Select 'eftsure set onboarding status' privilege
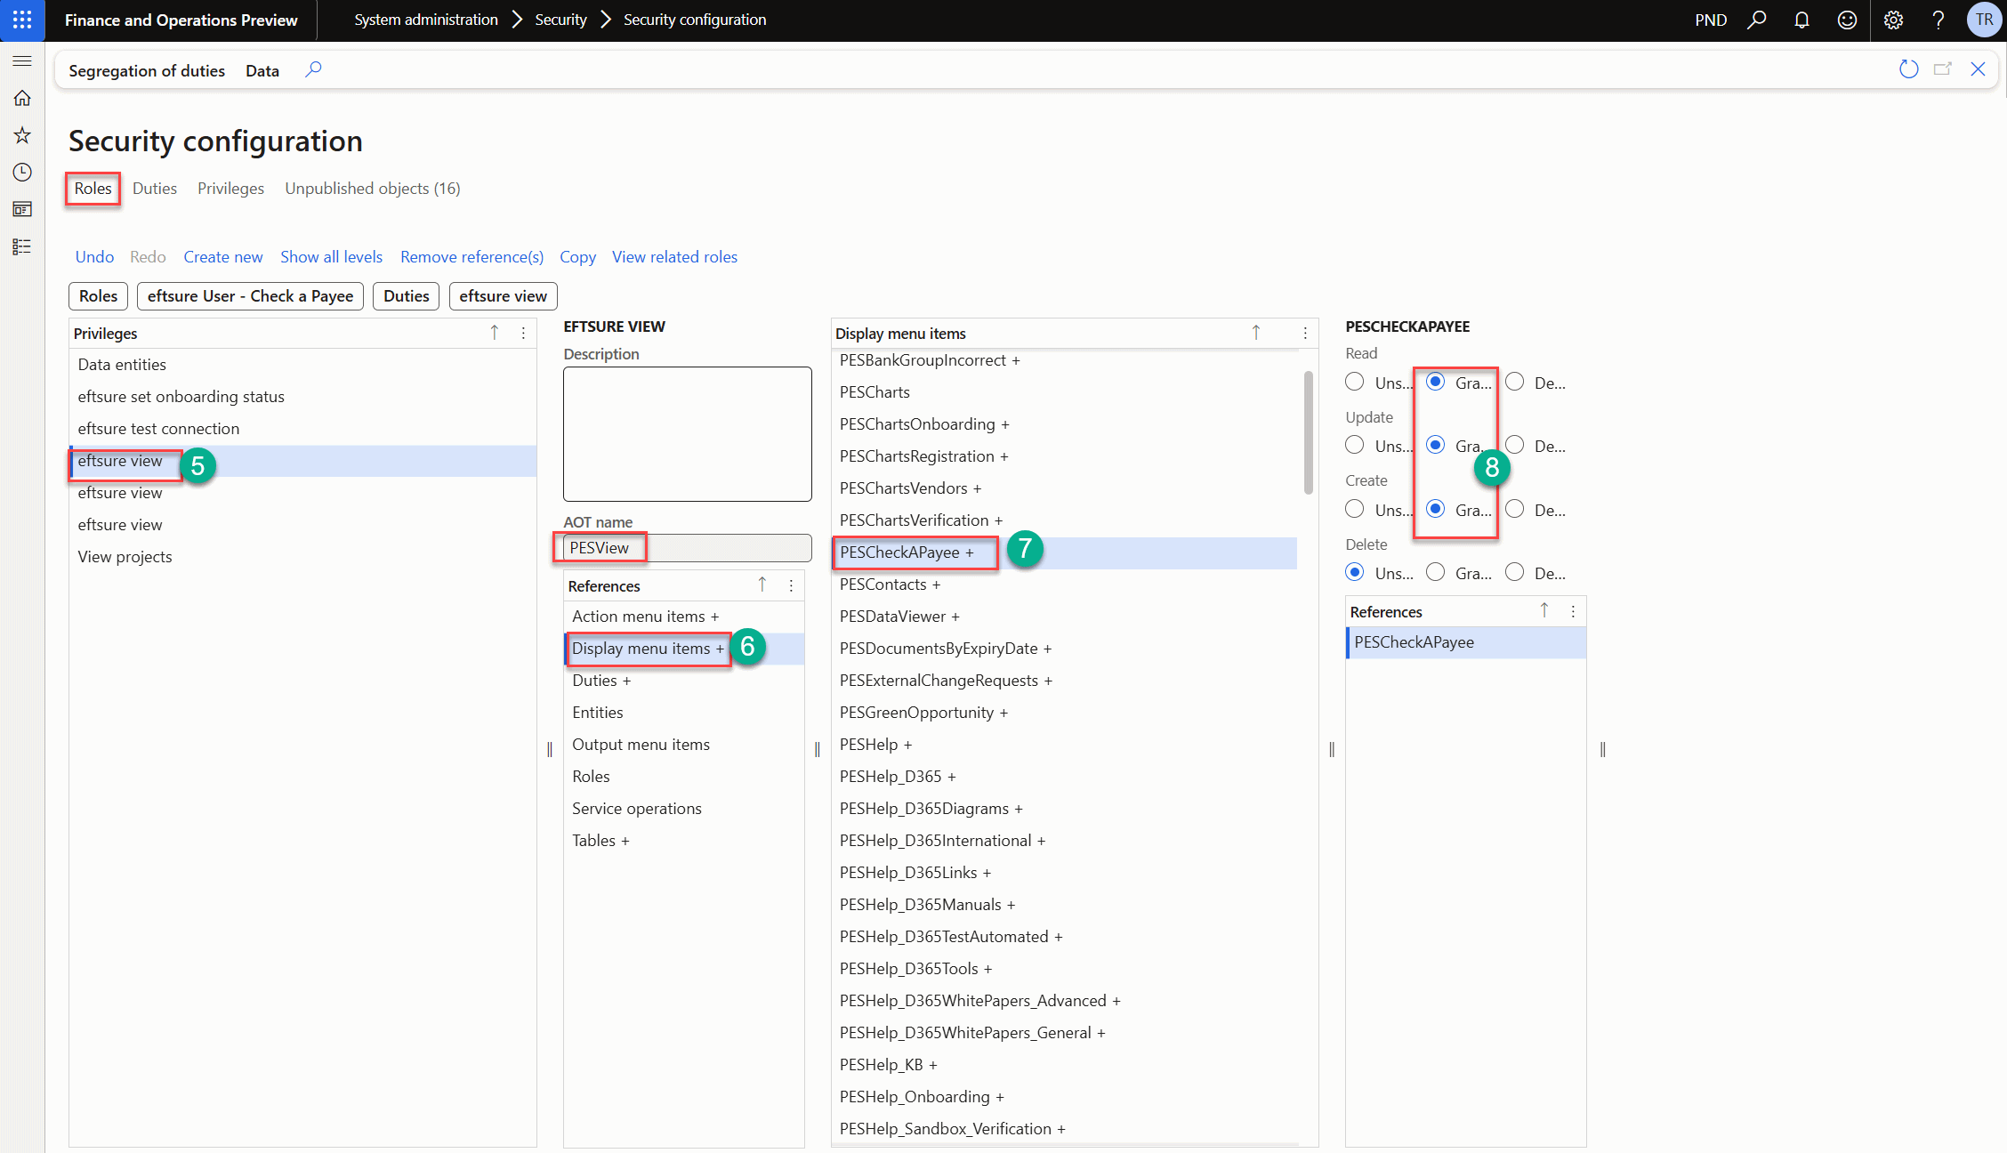 point(303,397)
